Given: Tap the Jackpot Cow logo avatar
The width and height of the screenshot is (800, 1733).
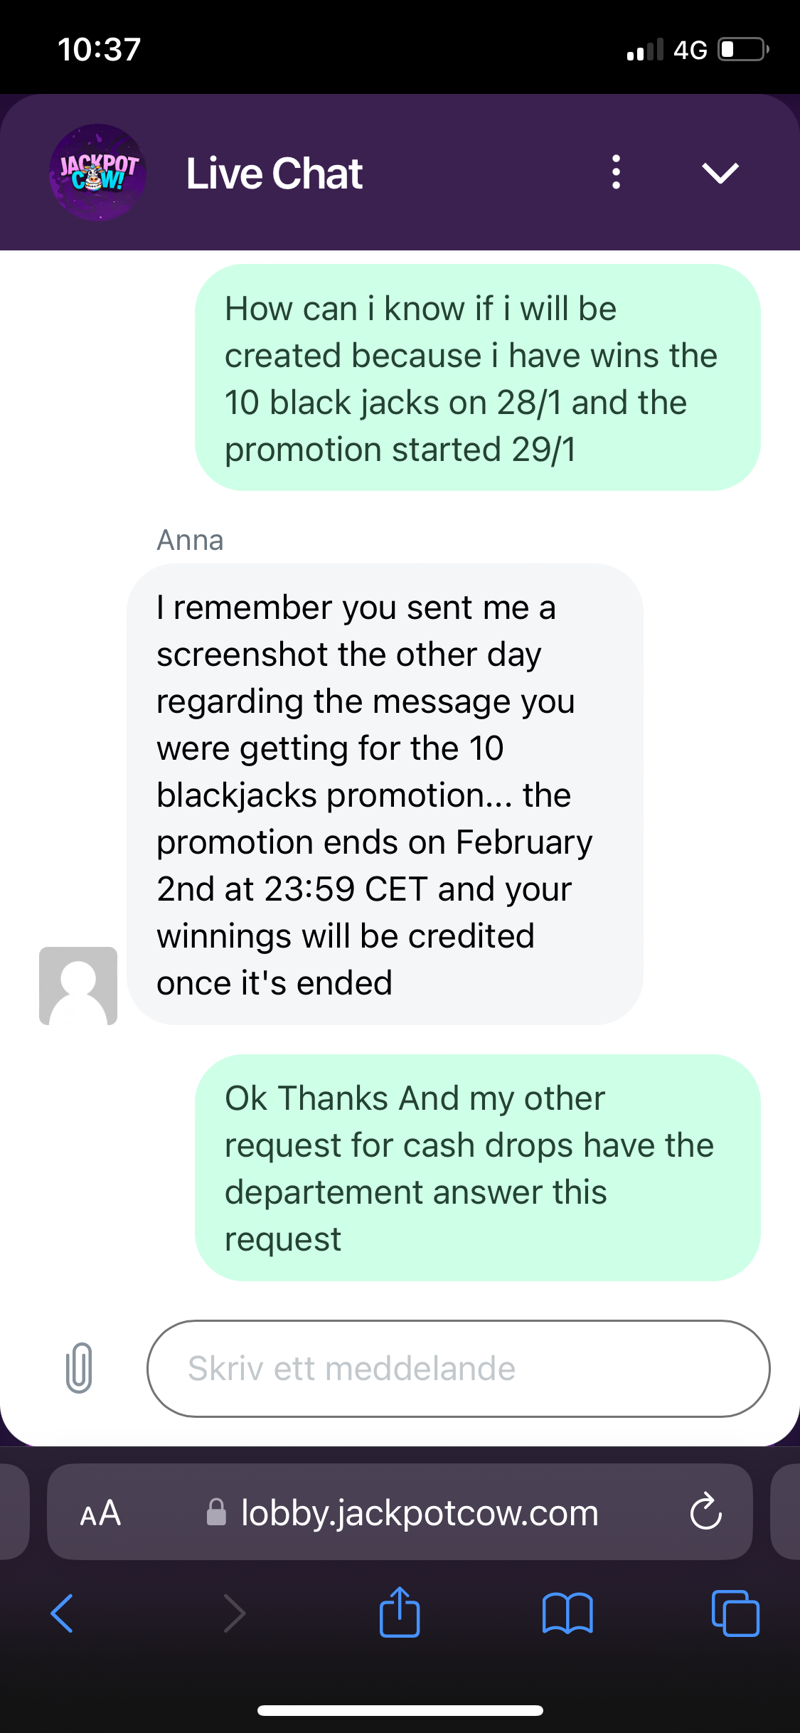Looking at the screenshot, I should 97,173.
